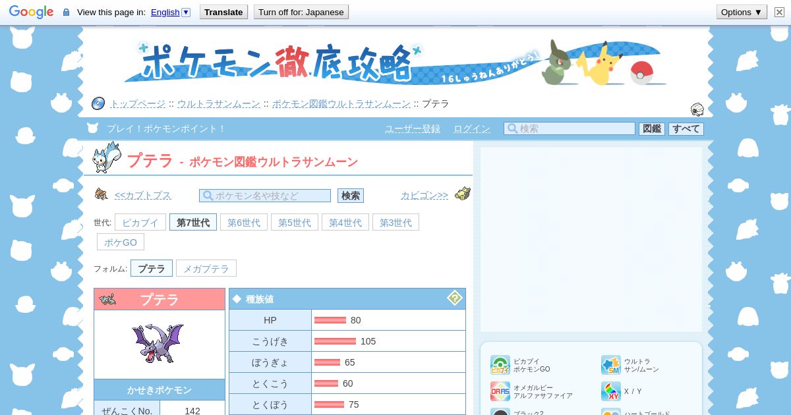Open ポケモン図鑑ウルトラサンムーン breadcrumb link

341,103
